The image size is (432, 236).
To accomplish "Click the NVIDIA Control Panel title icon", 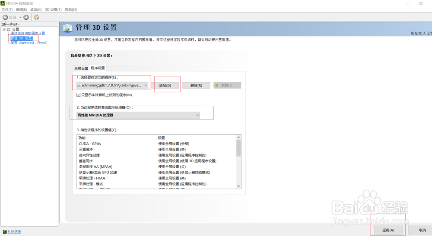I will [3, 3].
